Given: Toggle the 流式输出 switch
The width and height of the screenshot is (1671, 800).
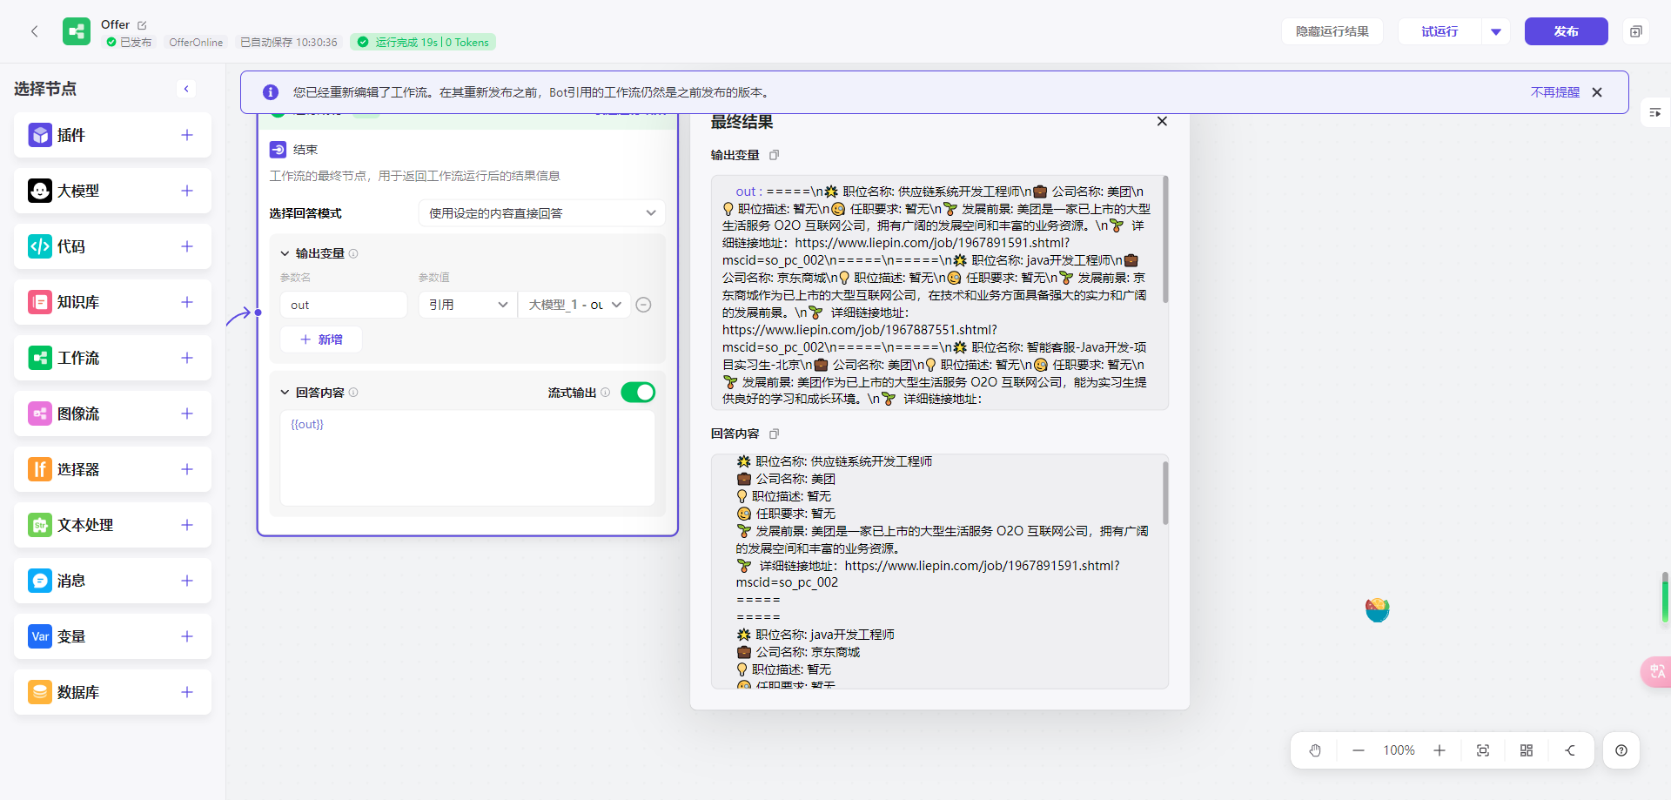Looking at the screenshot, I should coord(638,393).
